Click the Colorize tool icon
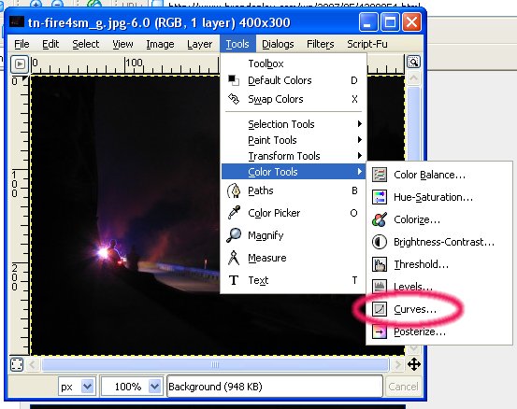This screenshot has height=409, width=517. pos(380,219)
